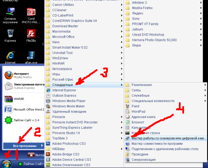Open FileZilla desktop shortcut
The width and height of the screenshot is (208, 168).
(31, 35)
